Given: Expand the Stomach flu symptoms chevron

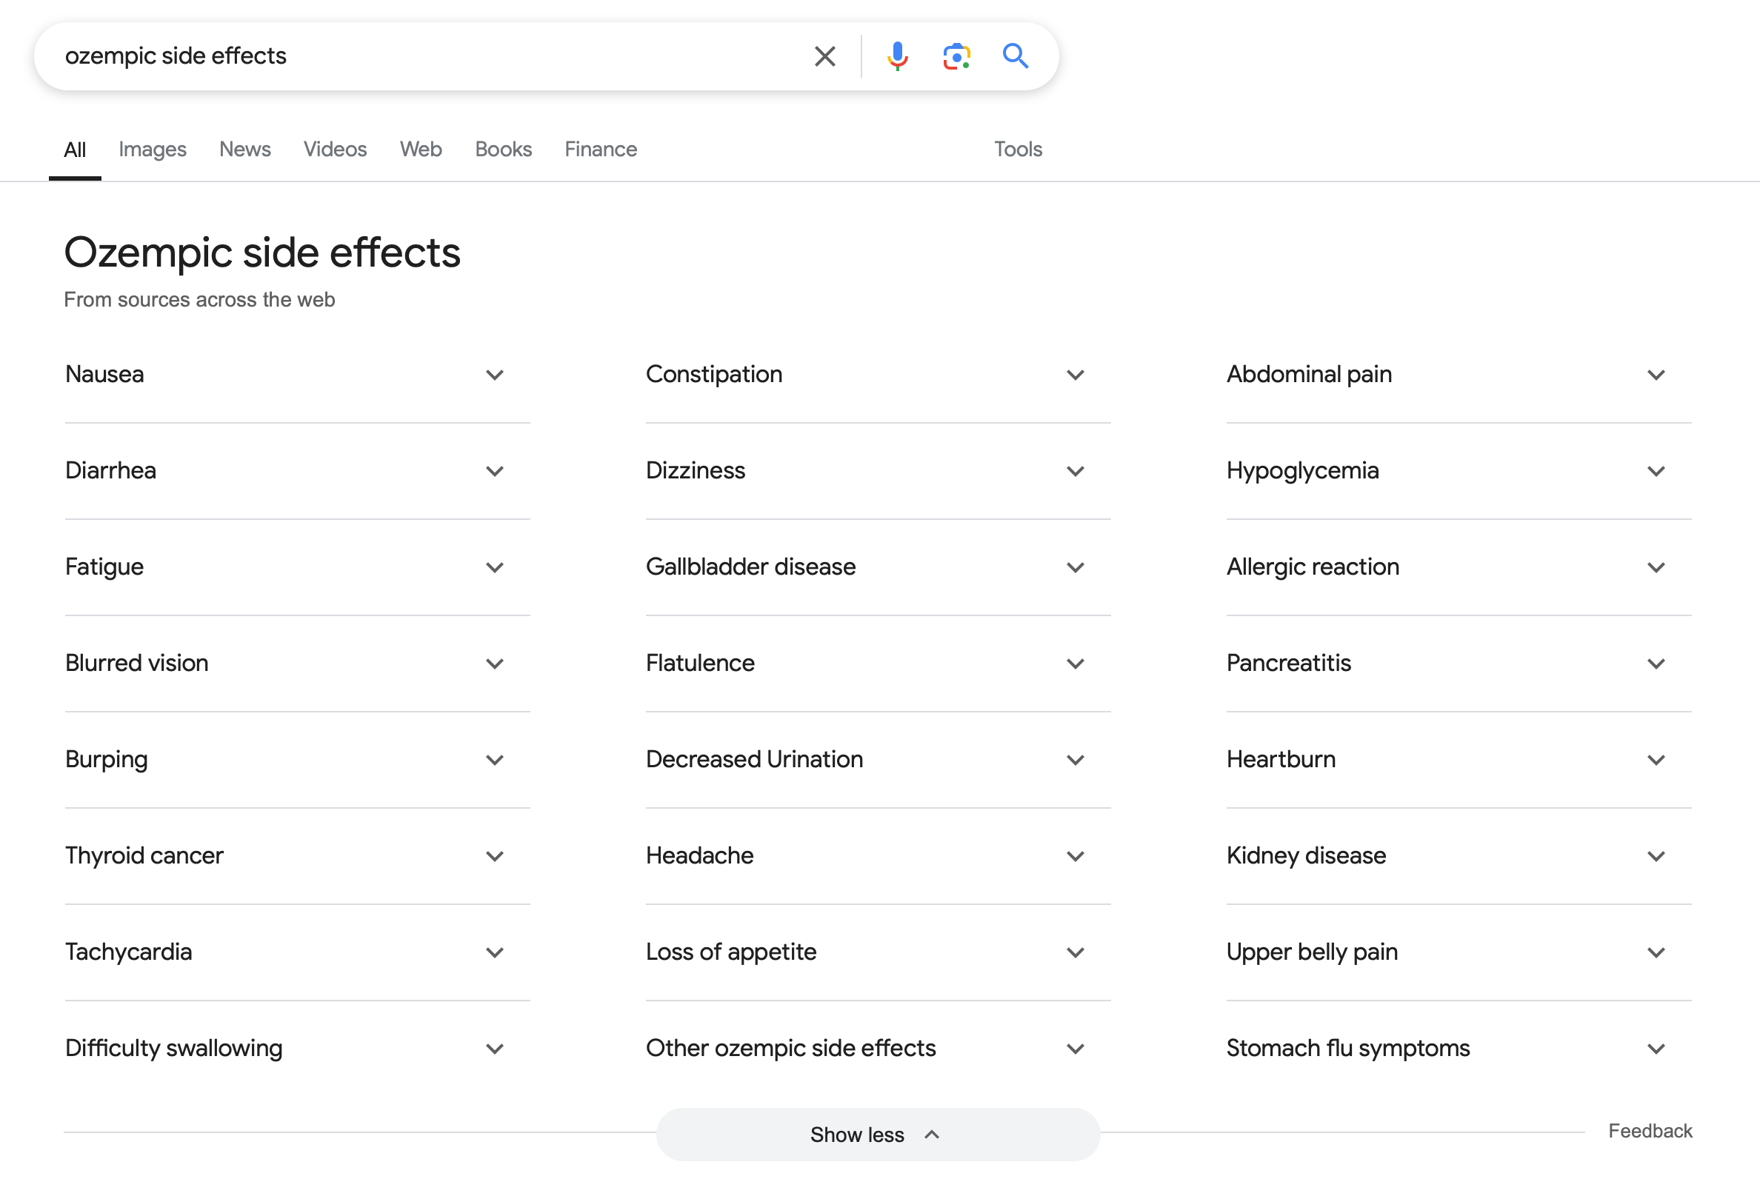Looking at the screenshot, I should (x=1656, y=1049).
